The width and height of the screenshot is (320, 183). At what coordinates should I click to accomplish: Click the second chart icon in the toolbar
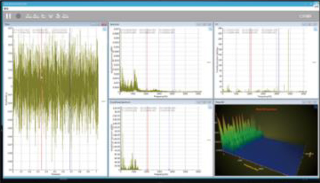[36, 16]
